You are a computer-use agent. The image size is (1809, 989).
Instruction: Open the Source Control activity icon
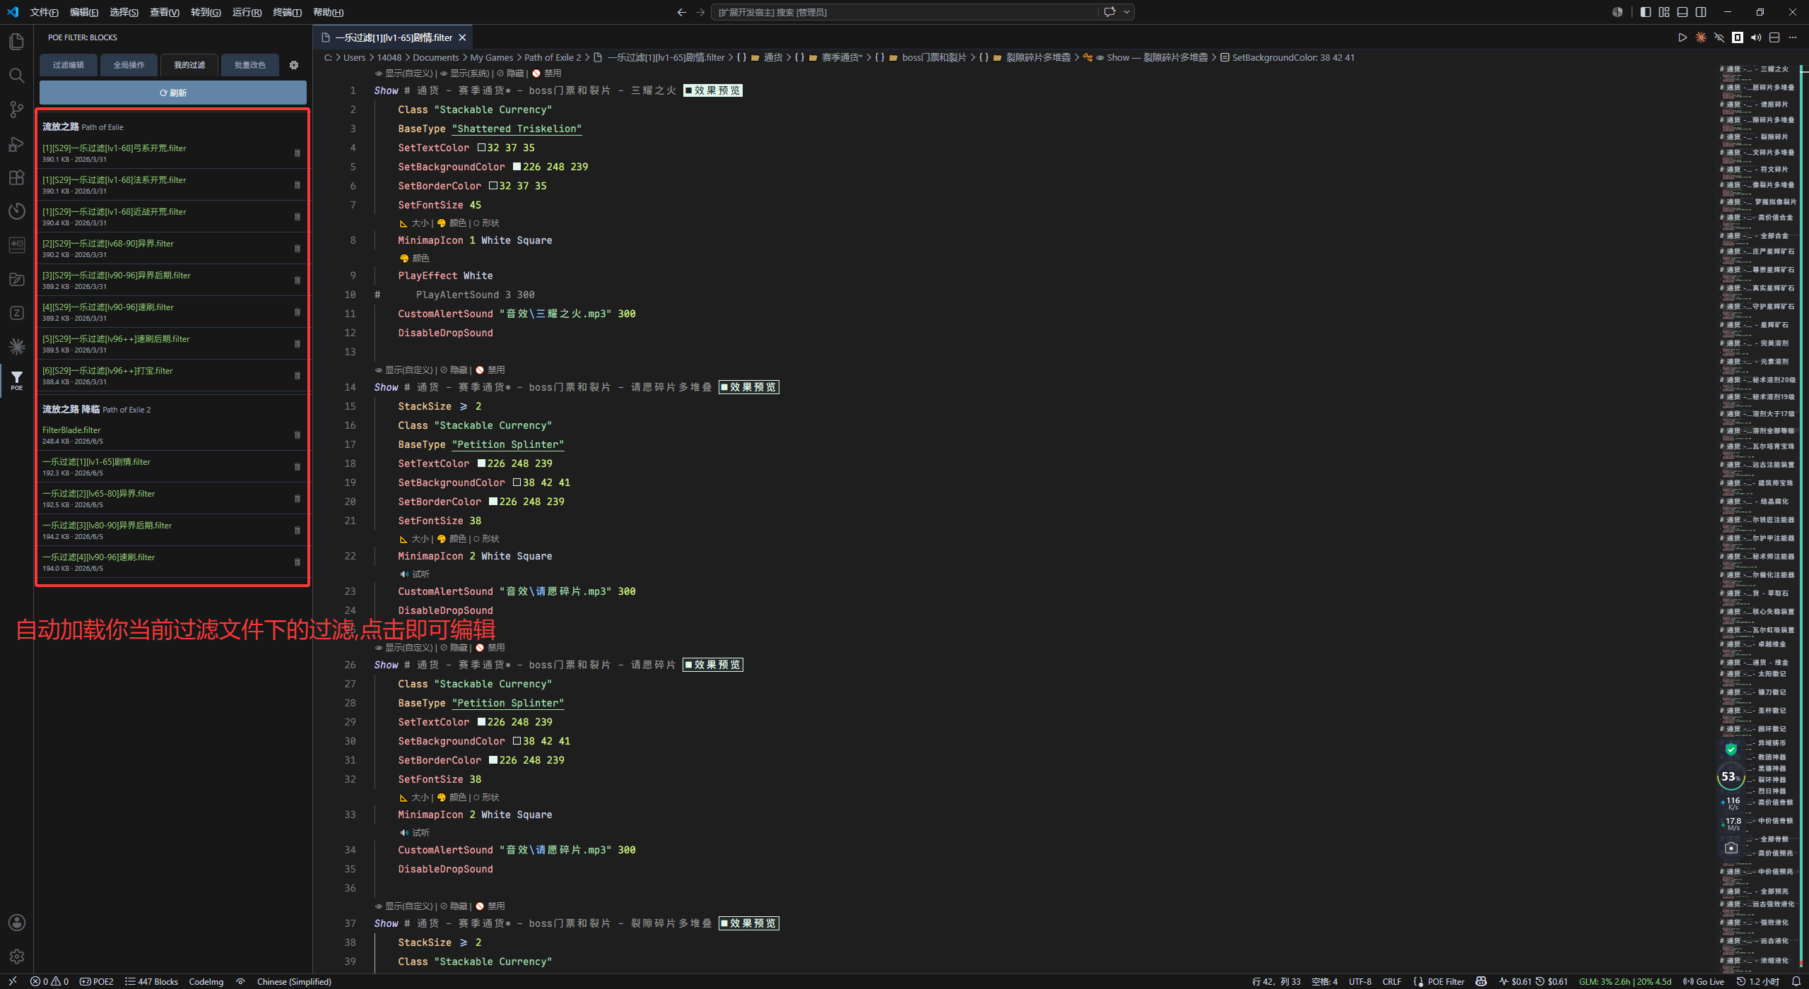click(x=17, y=109)
